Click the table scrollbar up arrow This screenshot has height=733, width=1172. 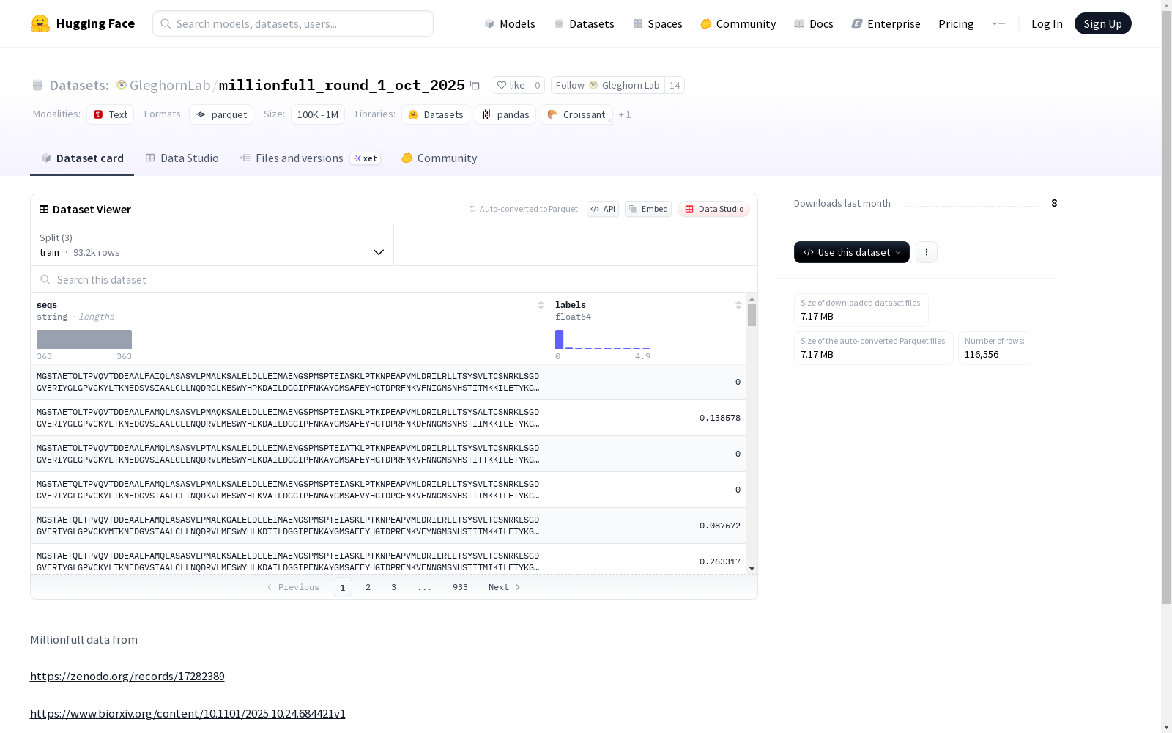[752, 299]
